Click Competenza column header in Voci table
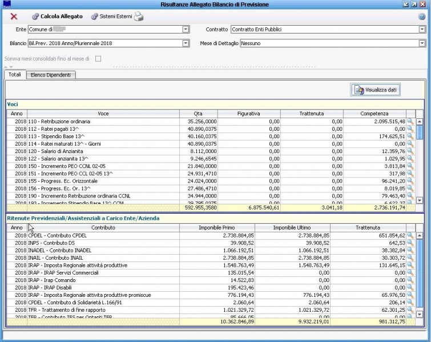The width and height of the screenshot is (431, 342). click(x=374, y=114)
